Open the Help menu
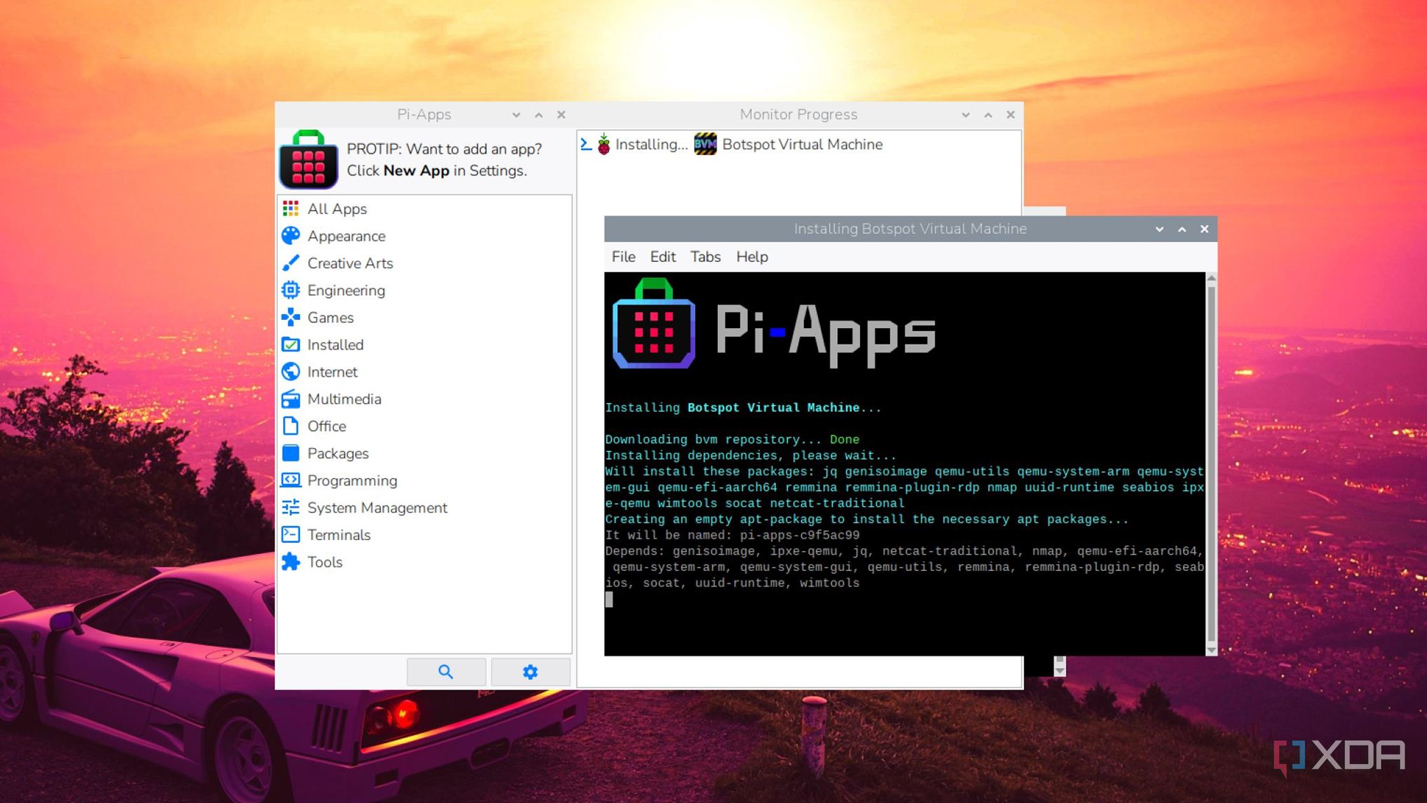 (752, 257)
